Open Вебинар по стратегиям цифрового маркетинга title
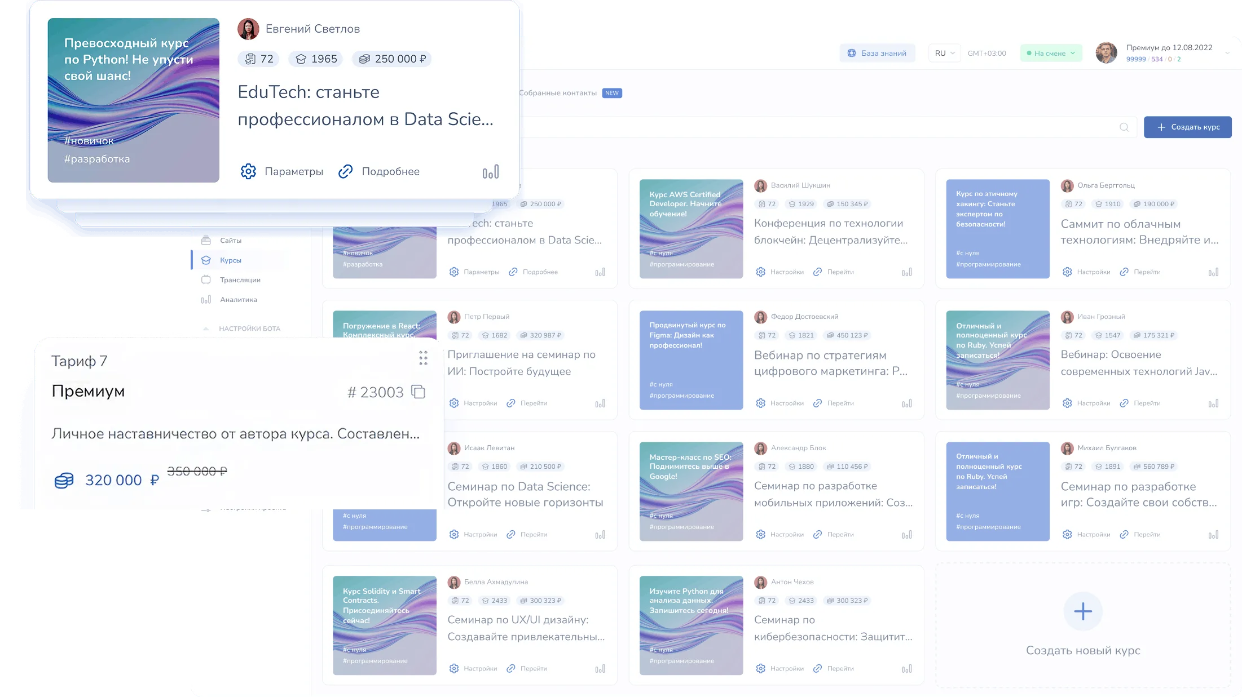The width and height of the screenshot is (1242, 697). [831, 363]
